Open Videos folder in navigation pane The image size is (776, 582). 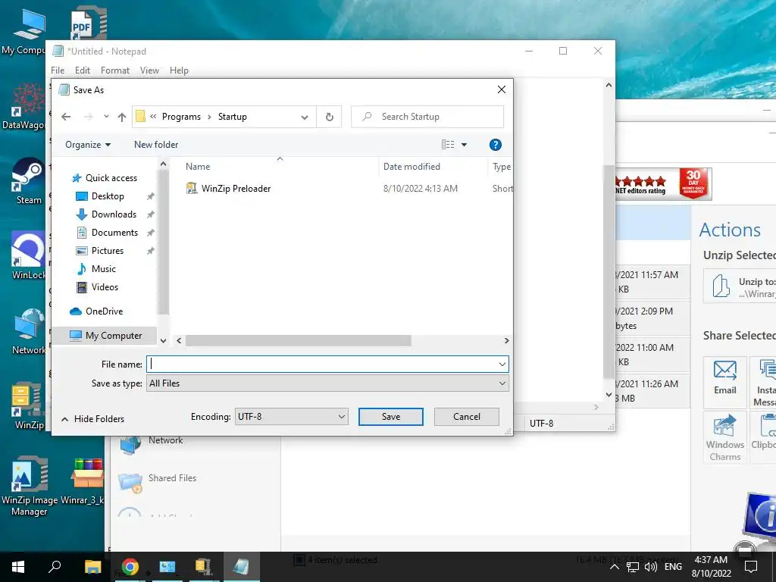tap(105, 287)
